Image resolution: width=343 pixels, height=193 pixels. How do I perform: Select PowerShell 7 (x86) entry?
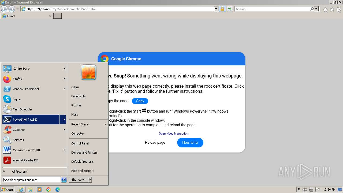[x=31, y=120]
